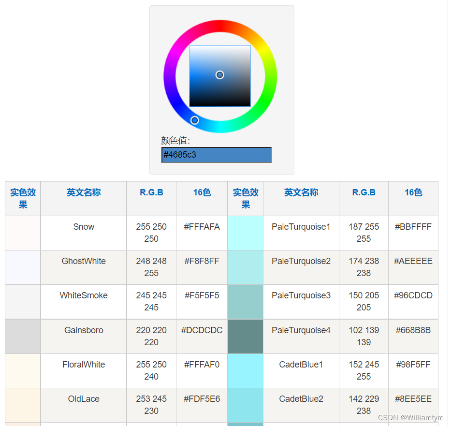Click the Snow color swatch

[x=23, y=233]
